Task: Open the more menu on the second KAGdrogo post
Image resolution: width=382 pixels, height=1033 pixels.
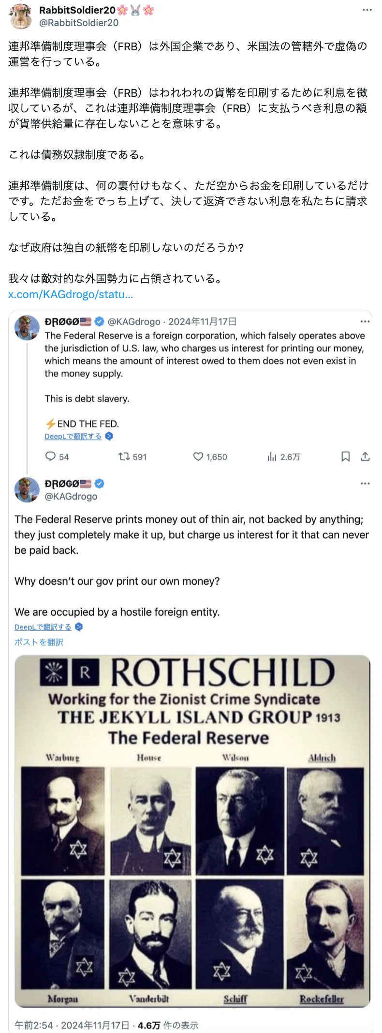Action: (365, 483)
